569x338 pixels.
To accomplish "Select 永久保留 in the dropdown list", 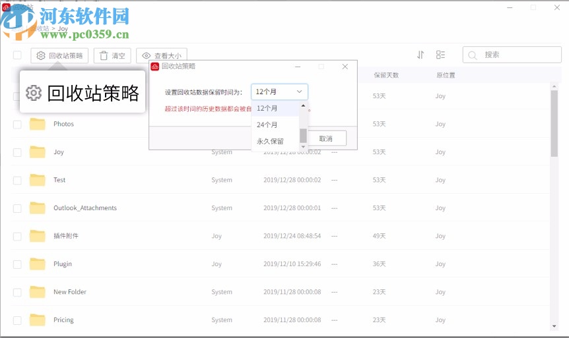I will (x=275, y=141).
